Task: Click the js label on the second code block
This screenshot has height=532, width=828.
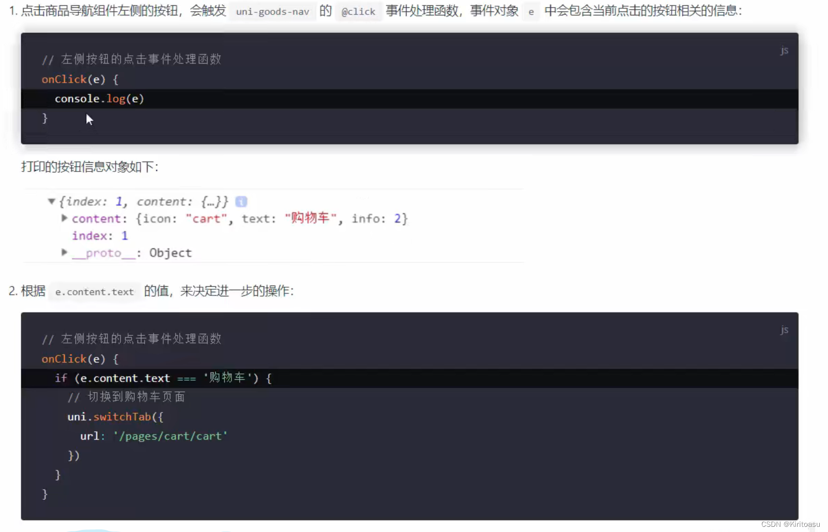Action: (784, 330)
